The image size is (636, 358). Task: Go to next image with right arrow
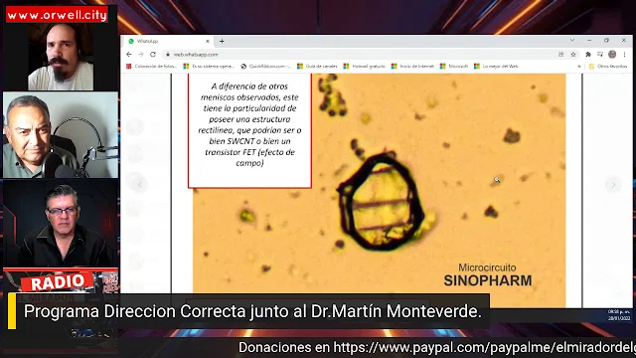pyautogui.click(x=613, y=185)
